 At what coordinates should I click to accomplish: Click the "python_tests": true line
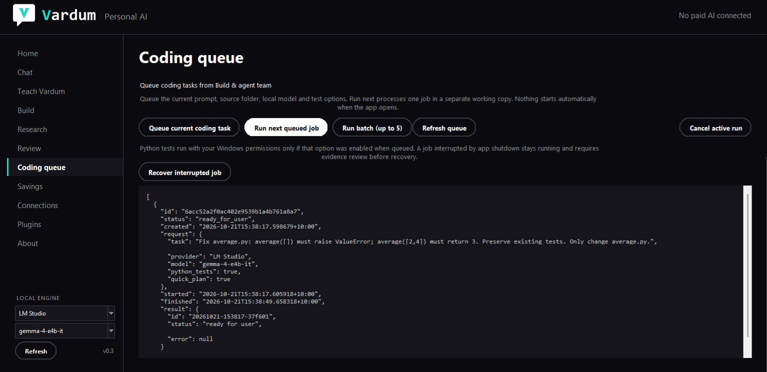pyautogui.click(x=204, y=271)
